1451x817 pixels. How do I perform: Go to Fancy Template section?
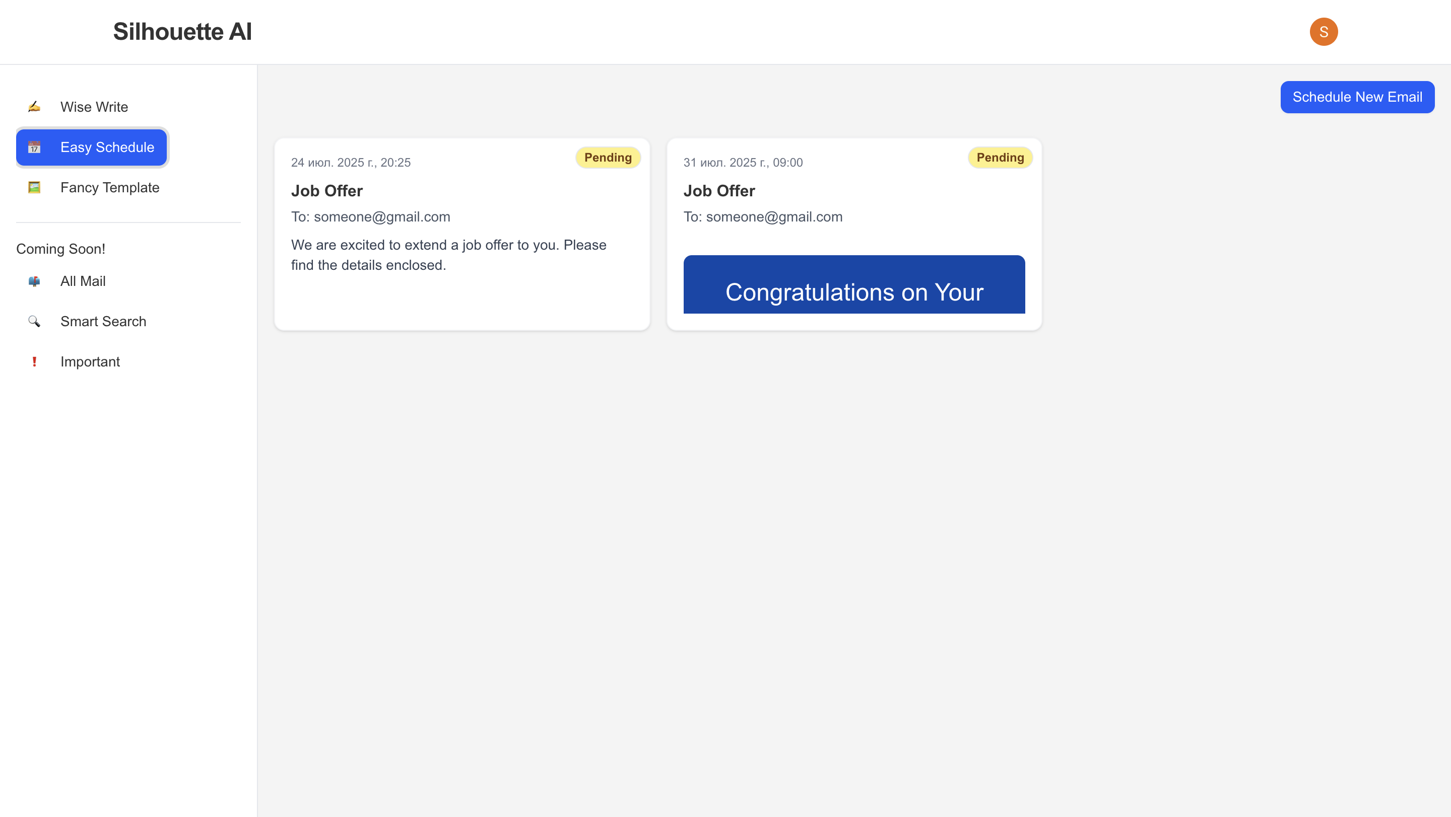point(110,187)
